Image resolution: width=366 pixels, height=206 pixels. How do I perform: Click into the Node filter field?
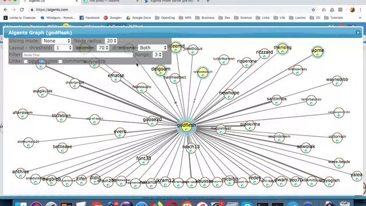pos(78,55)
